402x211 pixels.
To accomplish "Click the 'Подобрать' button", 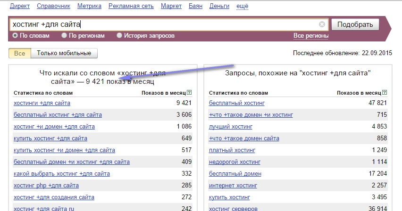I will [355, 24].
